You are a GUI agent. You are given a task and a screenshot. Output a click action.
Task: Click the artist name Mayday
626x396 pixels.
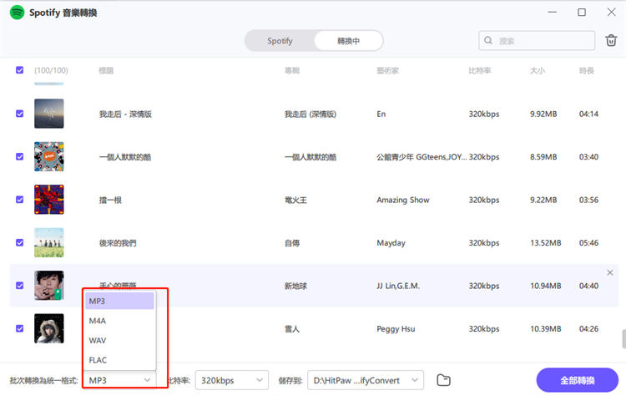coord(391,243)
